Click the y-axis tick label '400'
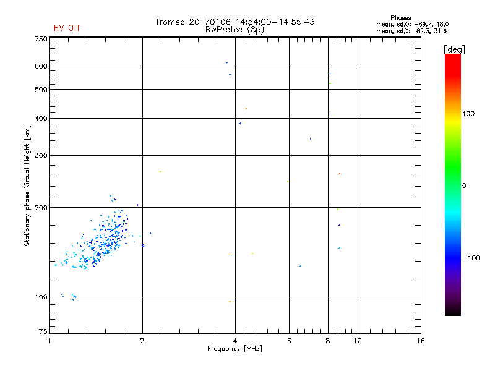 click(41, 119)
